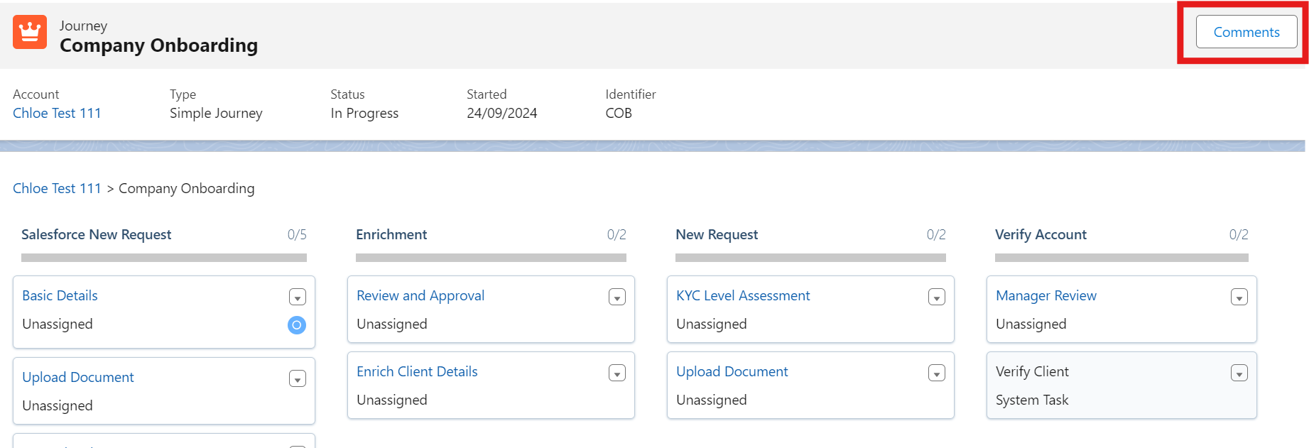Click Chloe Test 111 in the breadcrumb
This screenshot has height=448, width=1309.
coord(57,188)
